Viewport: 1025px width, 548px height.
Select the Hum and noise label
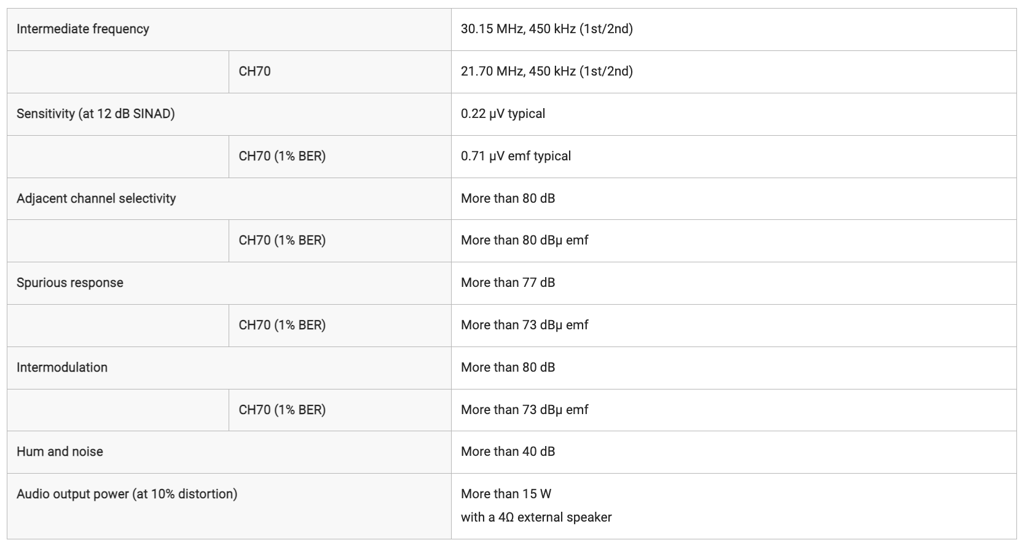point(60,452)
